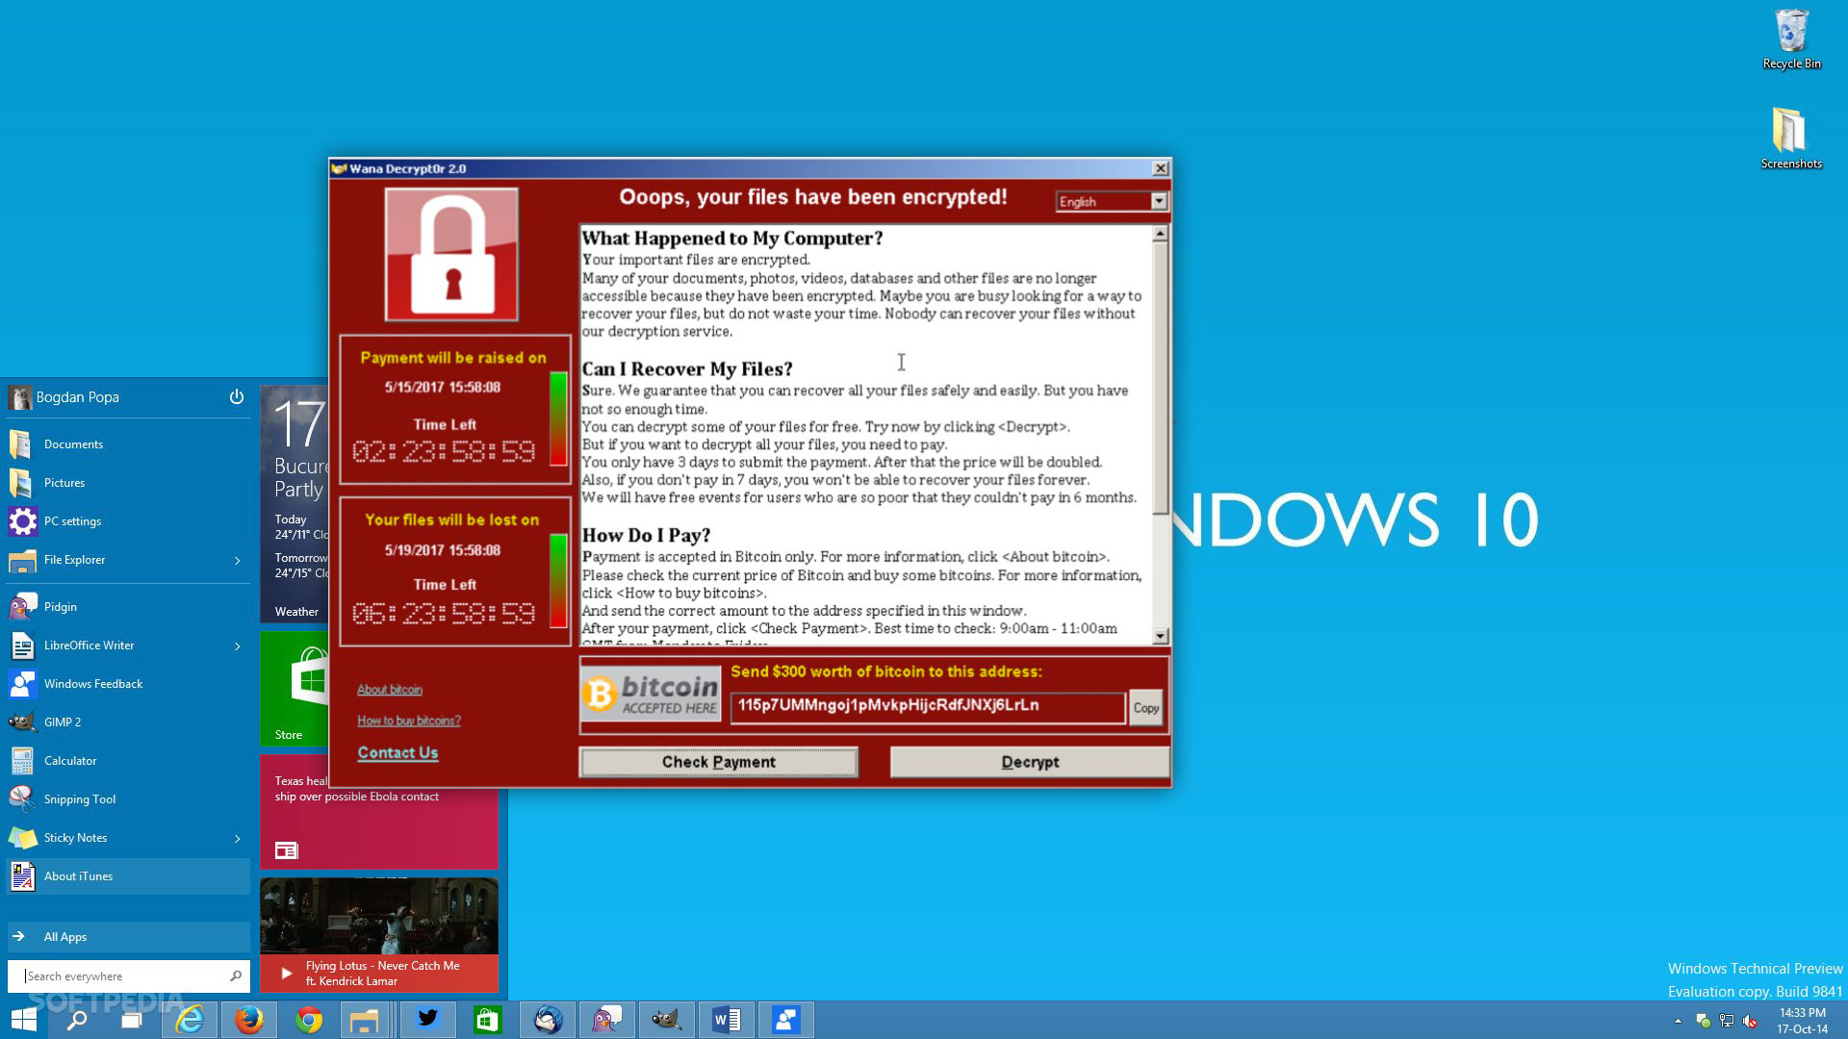The image size is (1848, 1039).
Task: Open All Apps list
Action: coord(128,936)
